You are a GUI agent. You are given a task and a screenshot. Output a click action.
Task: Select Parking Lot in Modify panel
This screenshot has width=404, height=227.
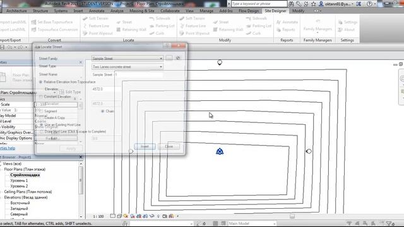259,26
